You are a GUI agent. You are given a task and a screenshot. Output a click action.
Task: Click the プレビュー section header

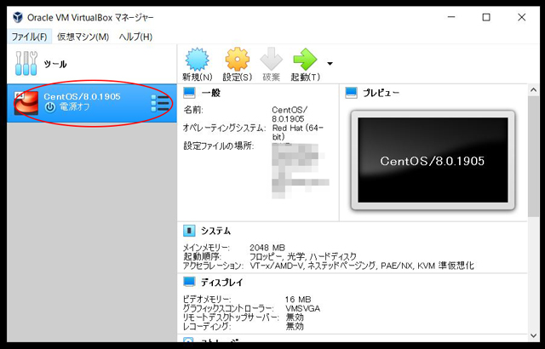[381, 93]
